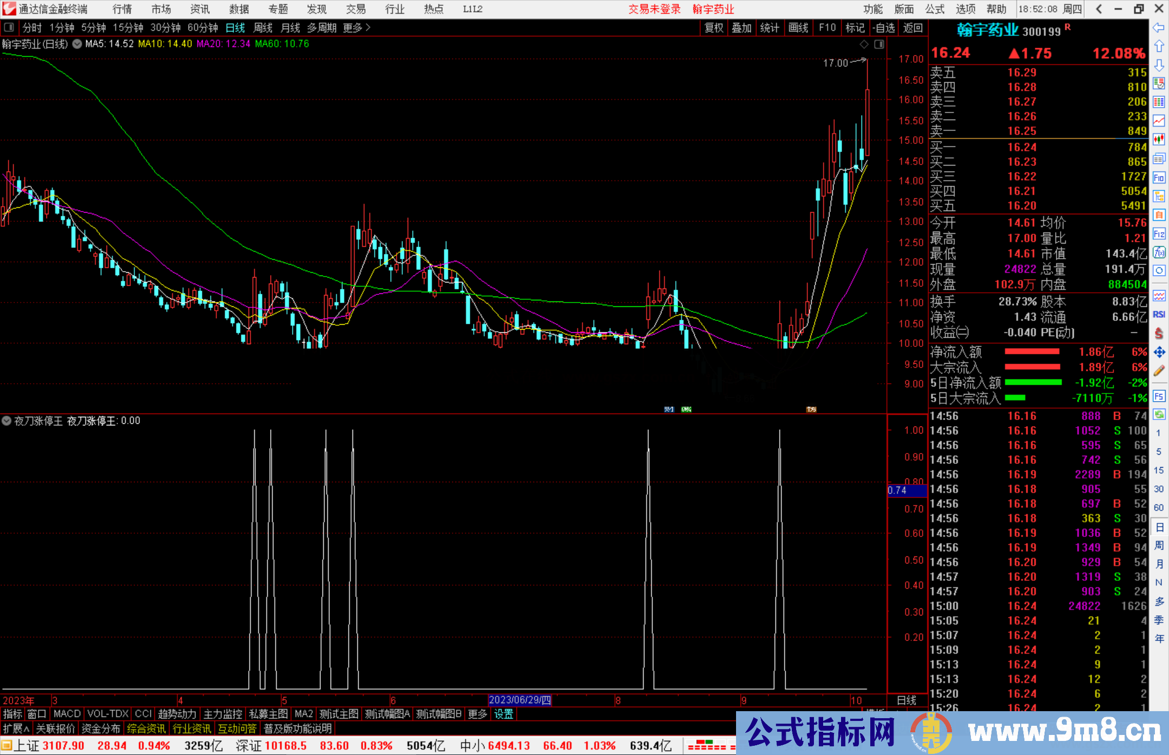The height and width of the screenshot is (755, 1169).
Task: Open F10 company info via sidebar F10 icon
Action: (x=1159, y=177)
